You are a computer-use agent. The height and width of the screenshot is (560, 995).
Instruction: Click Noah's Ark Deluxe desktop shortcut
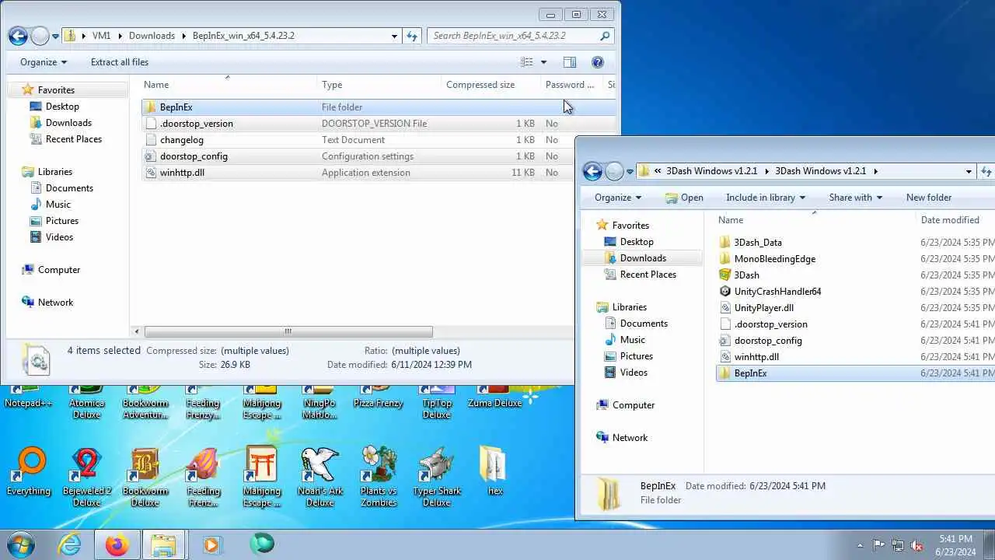point(320,475)
